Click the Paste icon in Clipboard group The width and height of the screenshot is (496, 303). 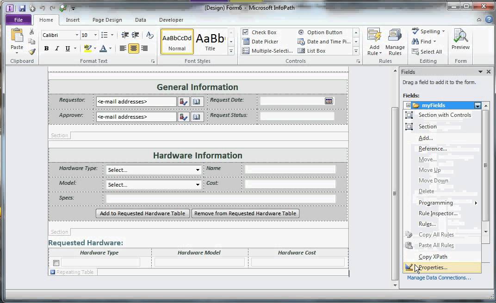[17, 36]
